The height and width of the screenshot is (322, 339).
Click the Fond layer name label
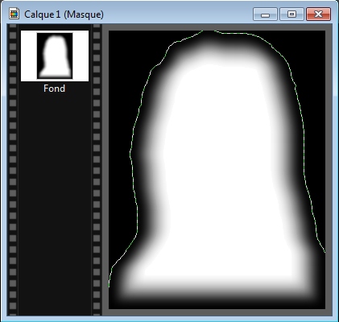pyautogui.click(x=55, y=89)
